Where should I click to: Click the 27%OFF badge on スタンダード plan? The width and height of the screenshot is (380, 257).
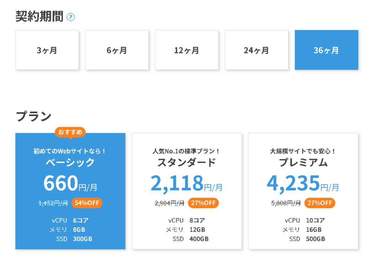(x=203, y=203)
